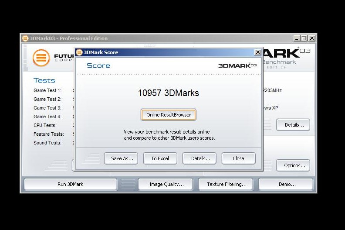This screenshot has height=230, width=345.
Task: Click the 'View your benchmark result details online' text
Action: point(167,132)
